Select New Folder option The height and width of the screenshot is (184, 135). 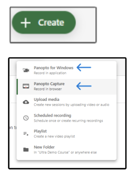tap(66, 150)
